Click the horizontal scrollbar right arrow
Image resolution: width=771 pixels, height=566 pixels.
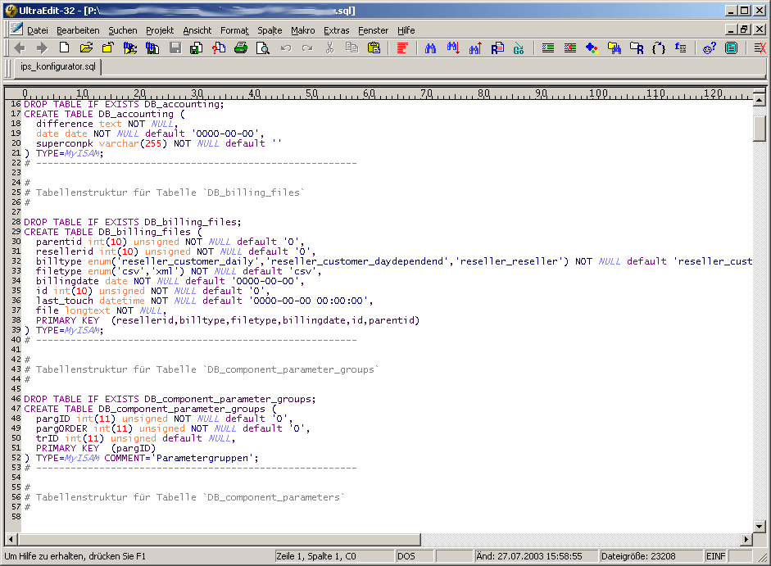pos(746,539)
